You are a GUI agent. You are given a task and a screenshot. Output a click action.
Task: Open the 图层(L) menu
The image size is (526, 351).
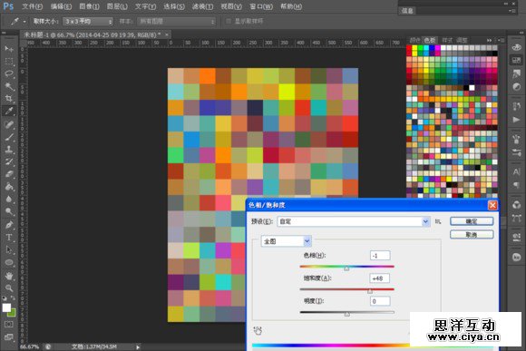tap(117, 6)
